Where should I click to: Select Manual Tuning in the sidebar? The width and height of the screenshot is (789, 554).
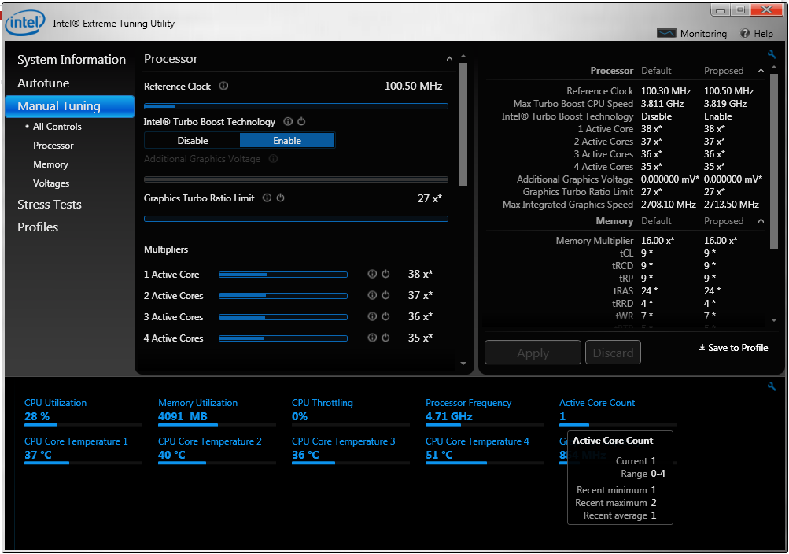(x=70, y=106)
